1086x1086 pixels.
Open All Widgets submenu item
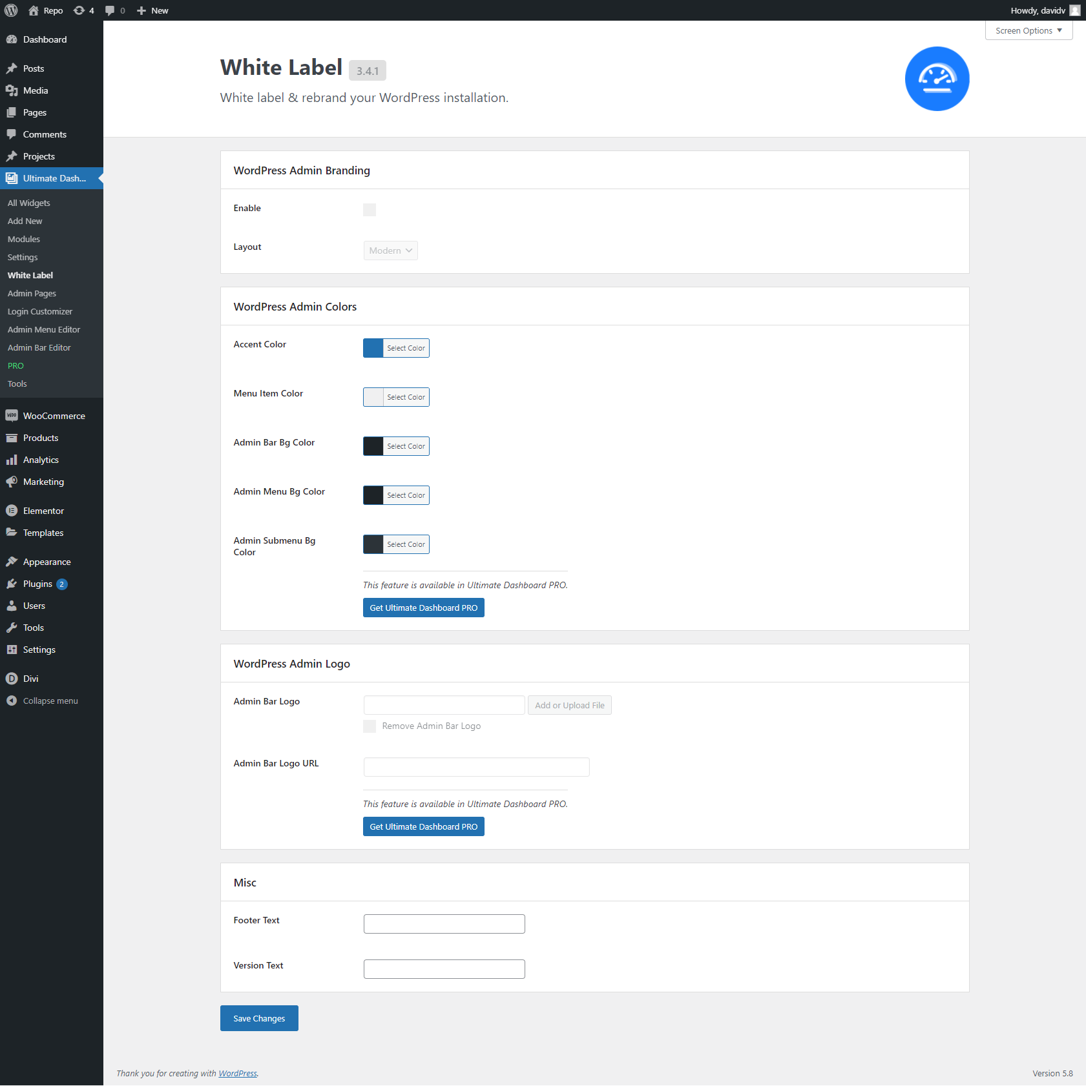point(29,203)
